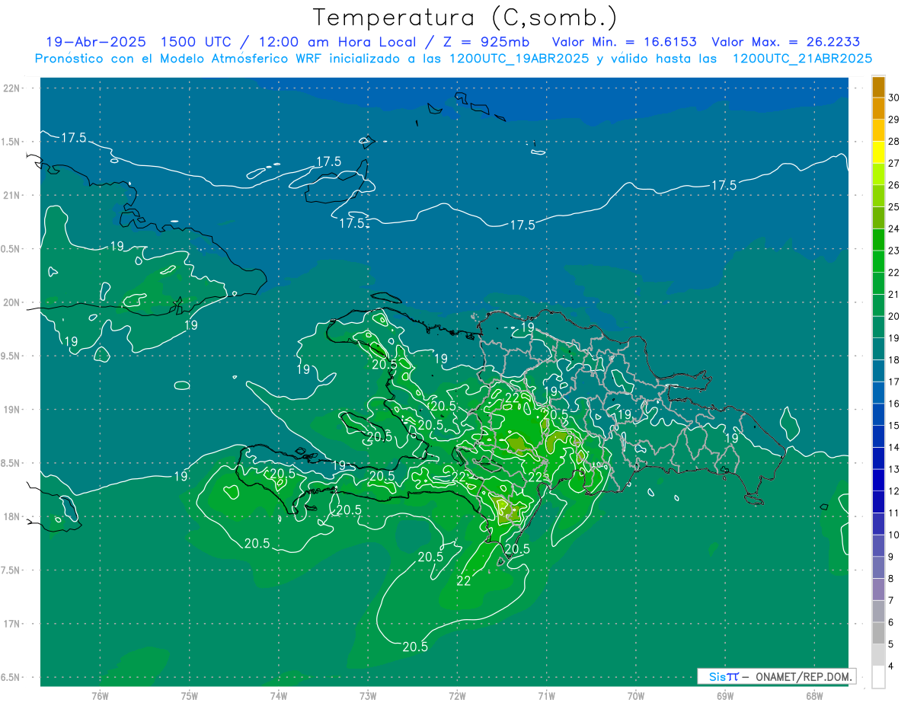Click the '10' label on the color scale
The width and height of the screenshot is (914, 706).
(x=894, y=535)
